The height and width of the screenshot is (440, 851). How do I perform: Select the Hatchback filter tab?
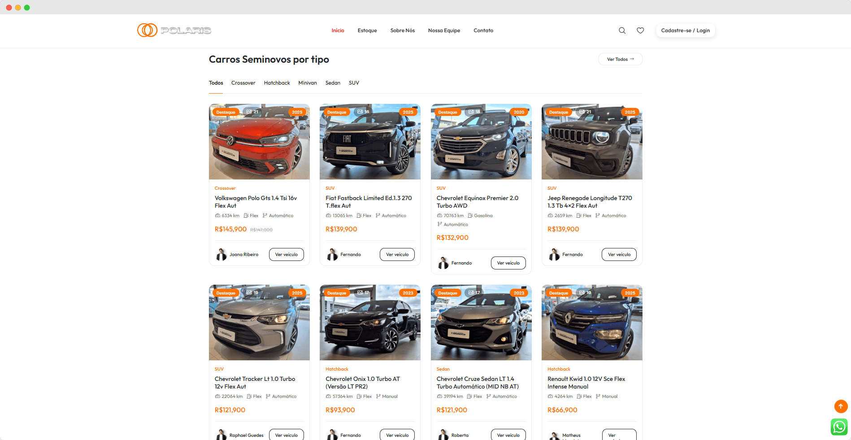click(x=277, y=83)
